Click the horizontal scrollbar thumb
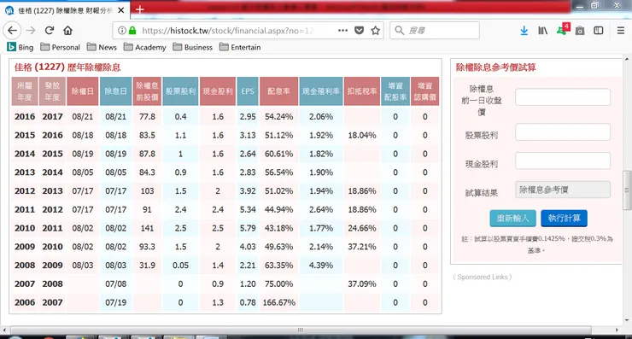 (x=301, y=330)
